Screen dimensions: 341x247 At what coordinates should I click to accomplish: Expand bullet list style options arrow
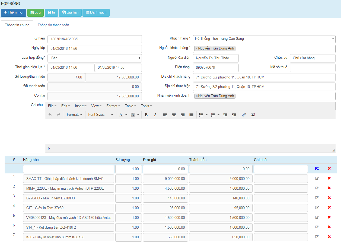(206, 115)
